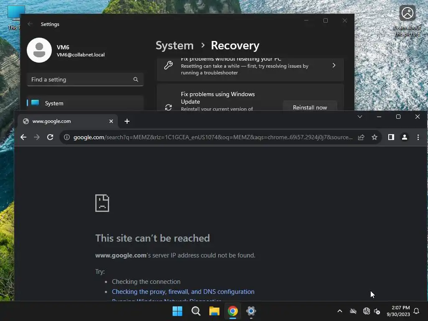Close the www.google.com tab
The width and height of the screenshot is (428, 321).
point(111,121)
